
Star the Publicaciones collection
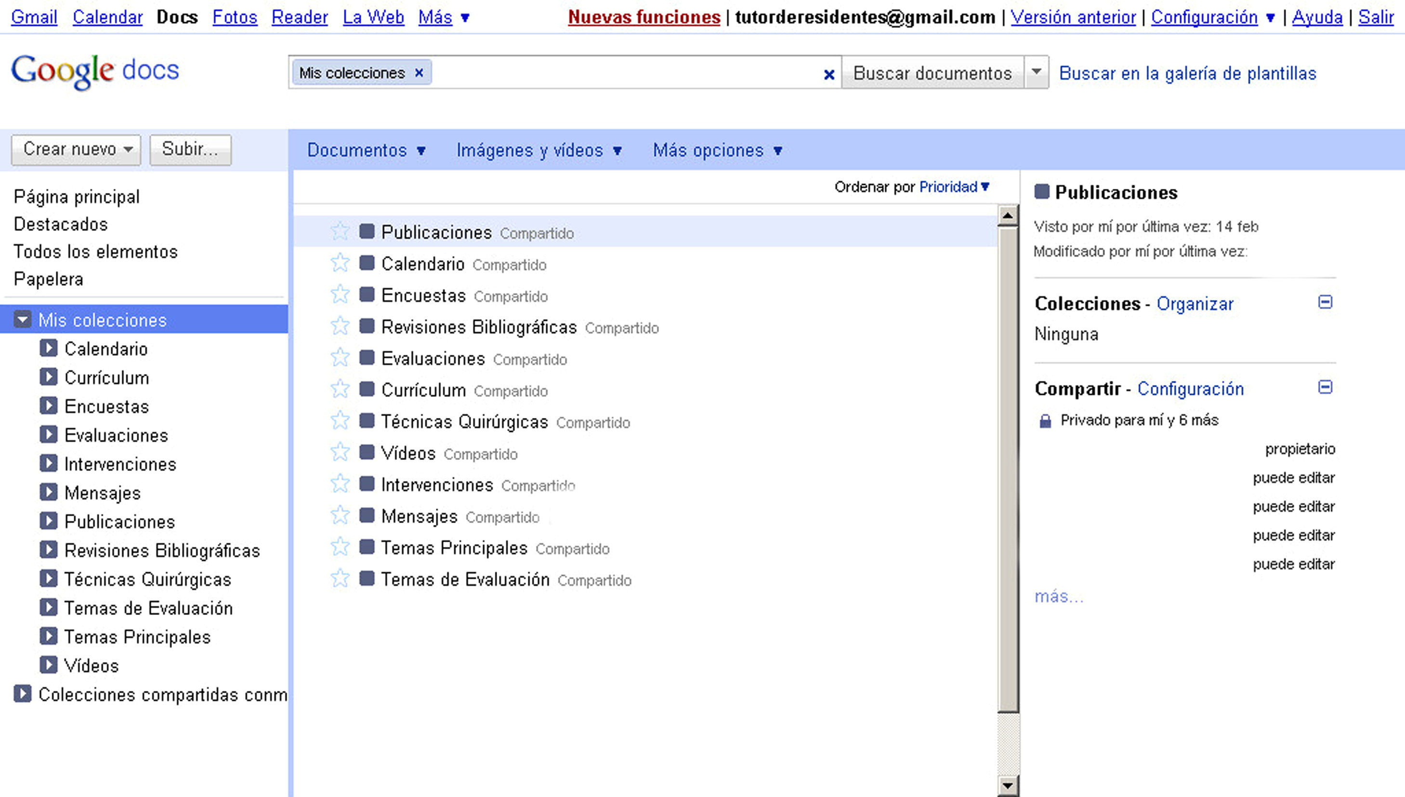(x=340, y=231)
